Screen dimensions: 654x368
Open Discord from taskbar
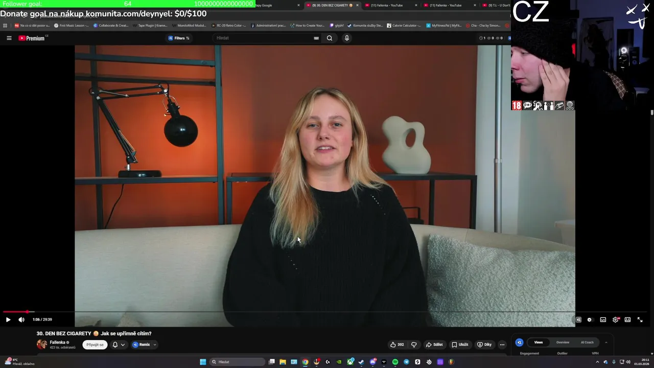tap(372, 362)
